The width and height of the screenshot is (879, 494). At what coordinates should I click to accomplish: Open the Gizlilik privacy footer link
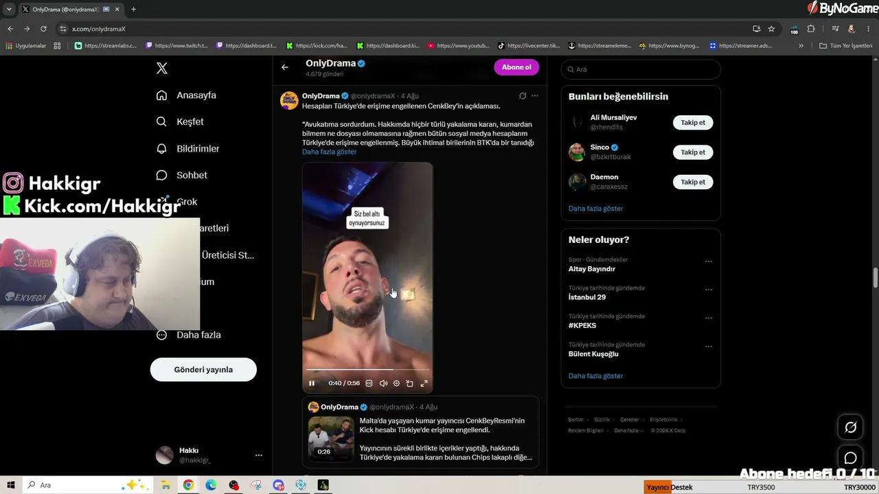coord(602,420)
